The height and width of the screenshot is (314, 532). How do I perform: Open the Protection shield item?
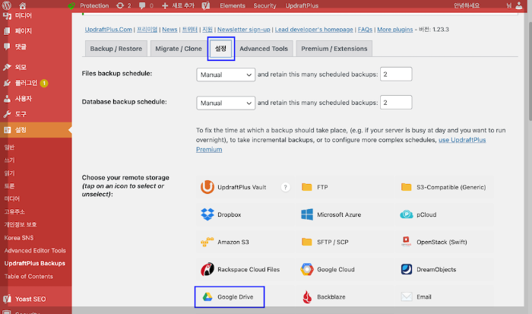[x=88, y=5]
